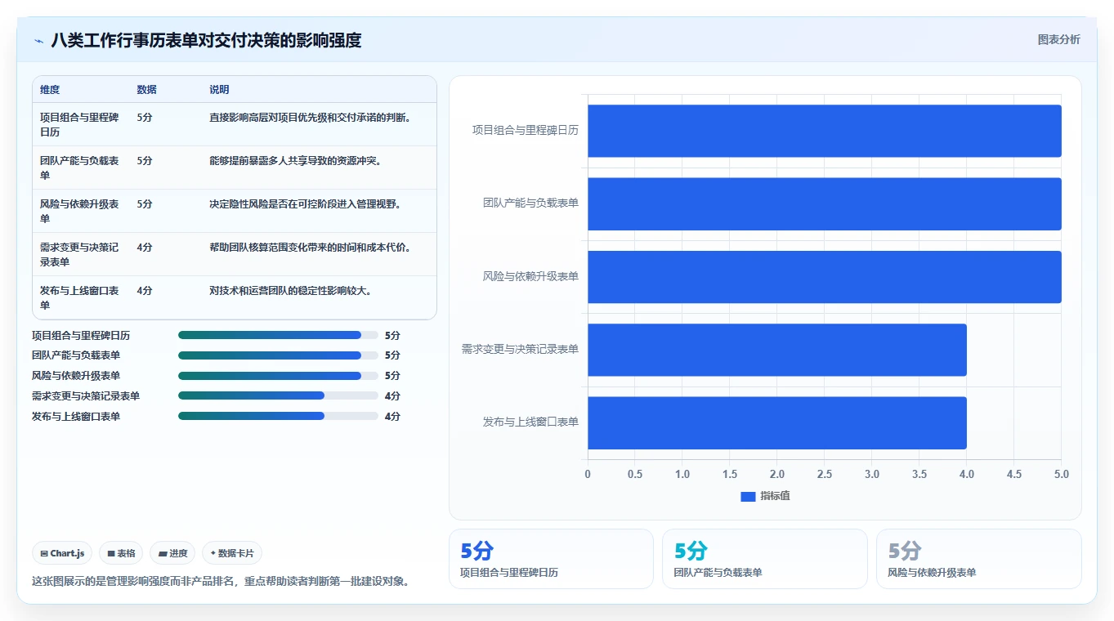This screenshot has width=1114, height=621.
Task: Click the 5分 label after 风险与依赖升级表单 progress bar
Action: [392, 376]
